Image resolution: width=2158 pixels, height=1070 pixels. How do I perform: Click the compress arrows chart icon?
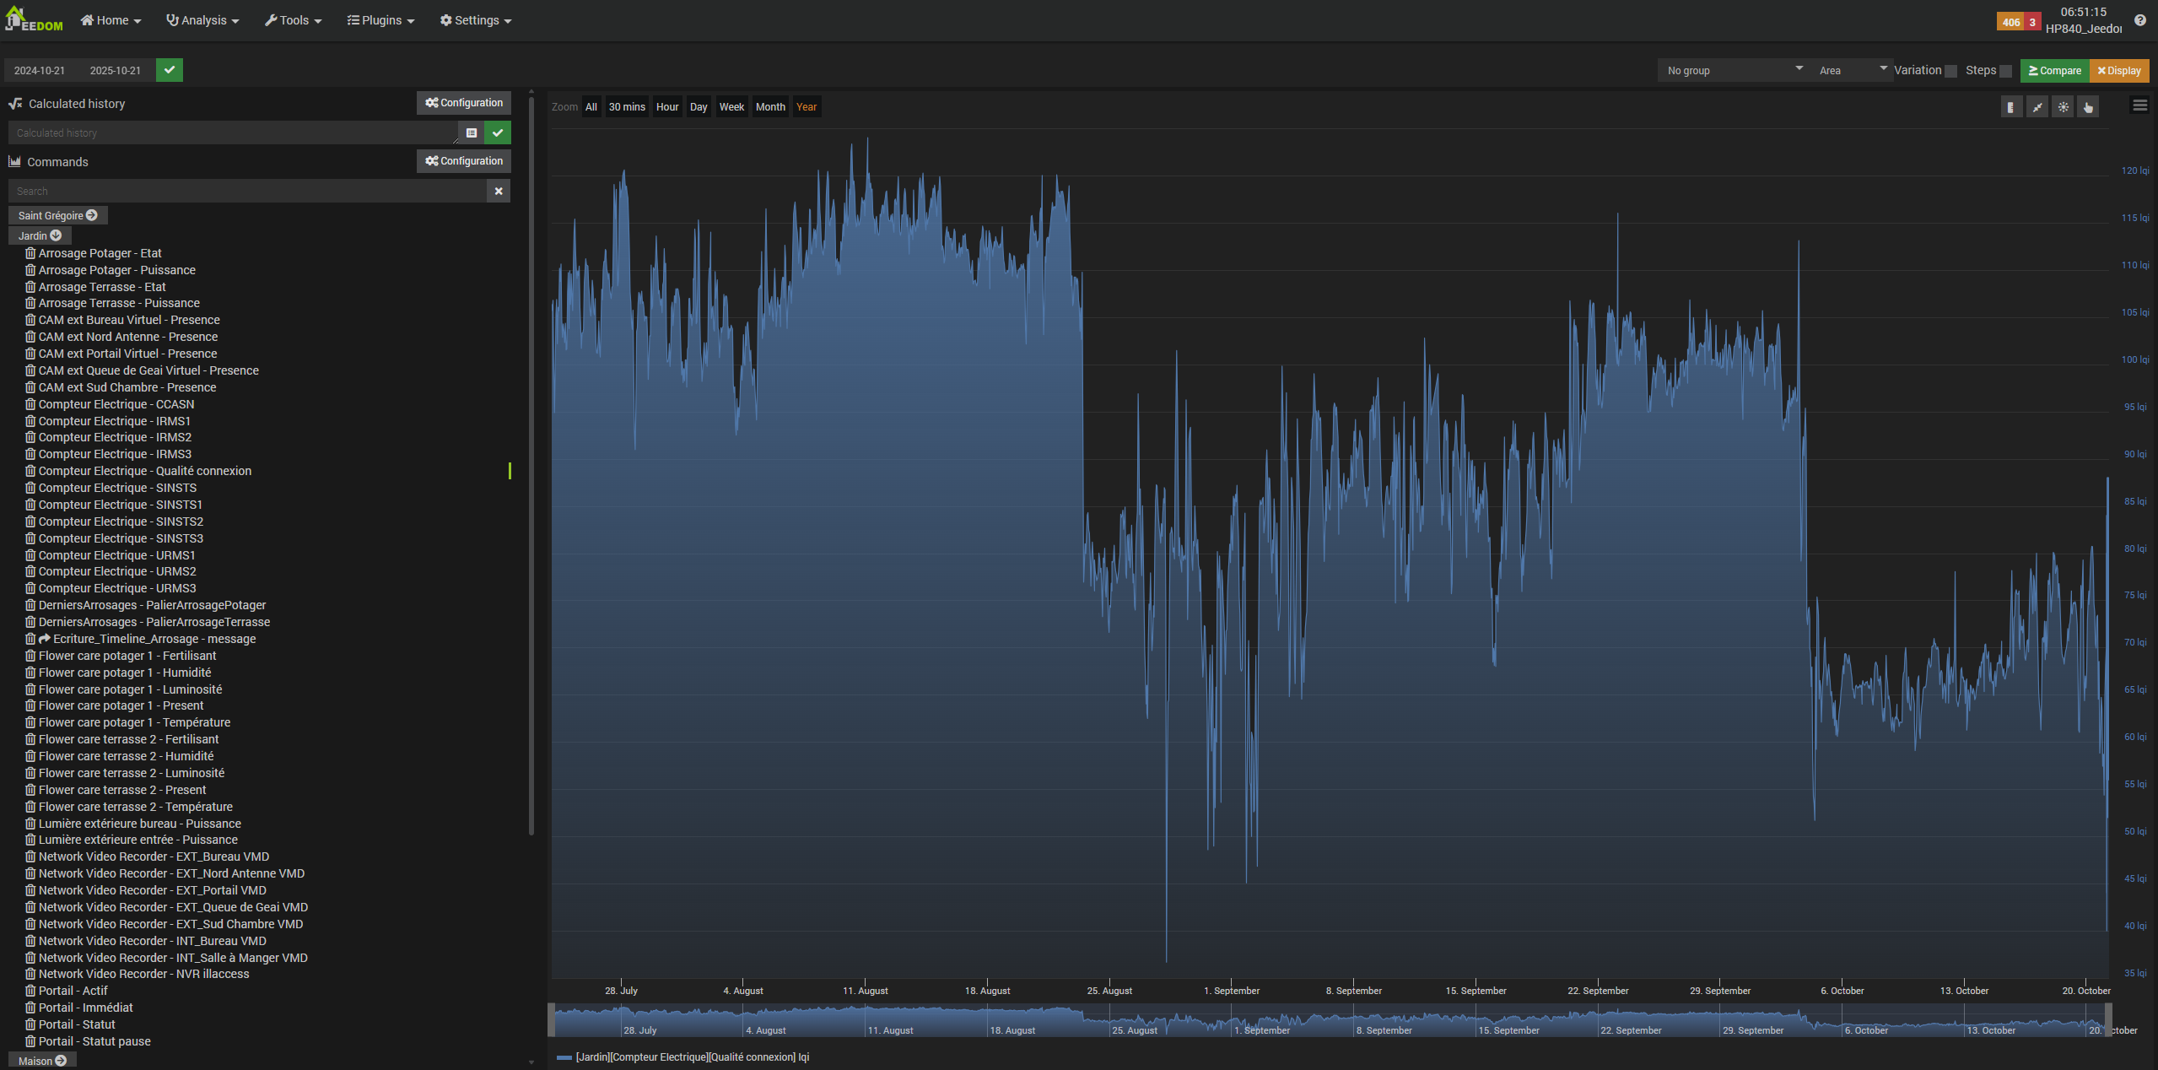pyautogui.click(x=2037, y=107)
